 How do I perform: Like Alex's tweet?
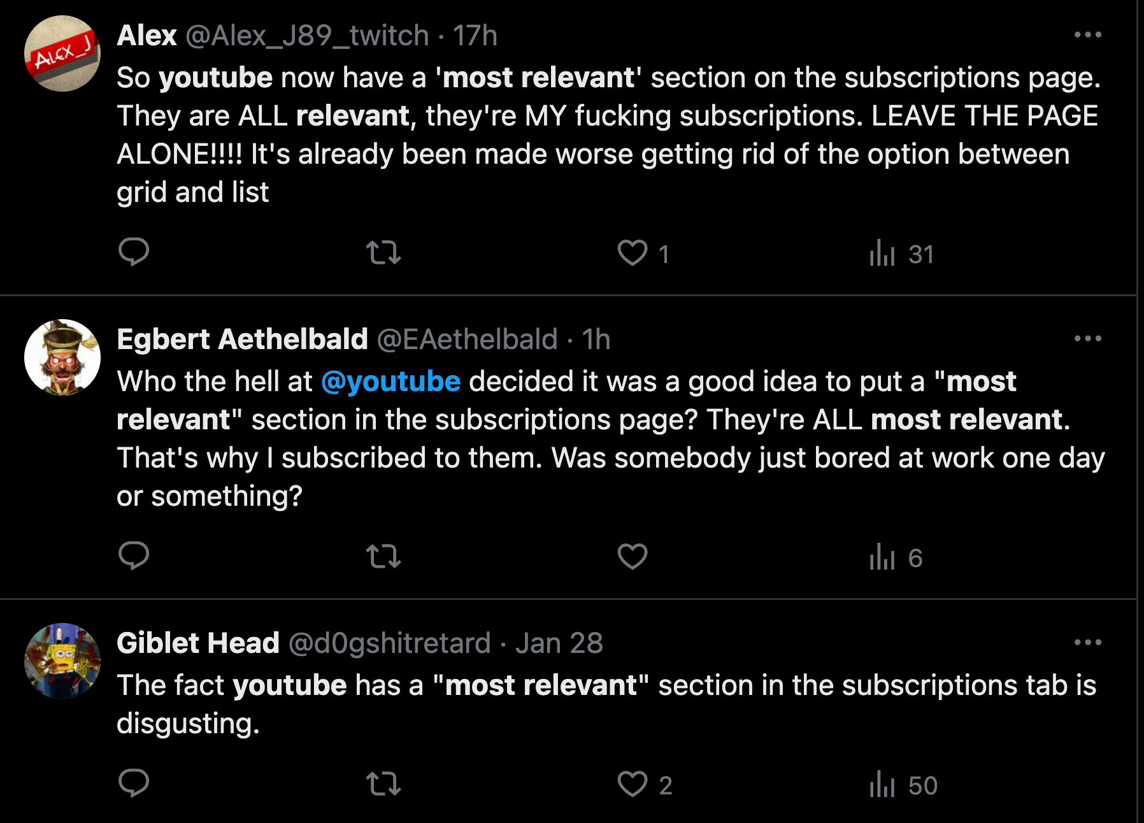633,252
